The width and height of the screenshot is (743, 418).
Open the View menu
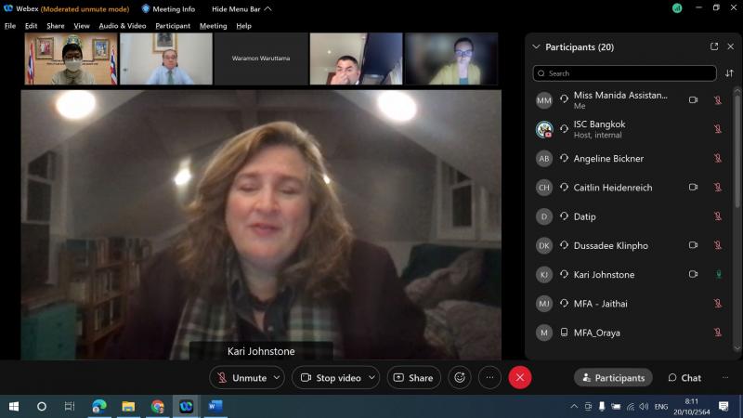(x=82, y=26)
